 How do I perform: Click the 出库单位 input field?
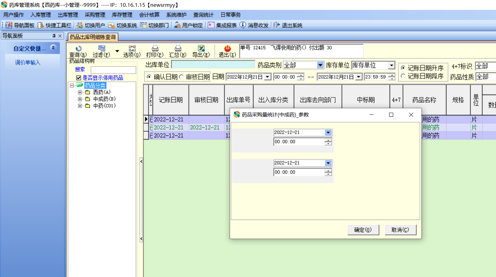(x=213, y=64)
